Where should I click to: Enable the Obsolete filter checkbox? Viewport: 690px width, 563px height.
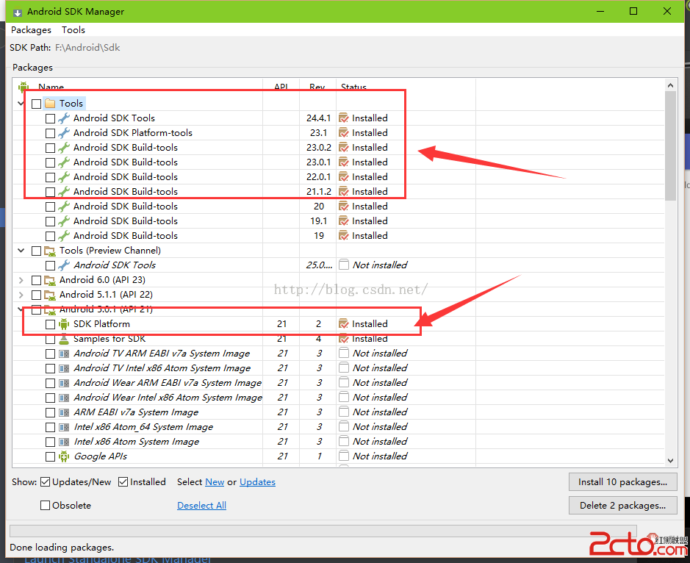(x=45, y=506)
